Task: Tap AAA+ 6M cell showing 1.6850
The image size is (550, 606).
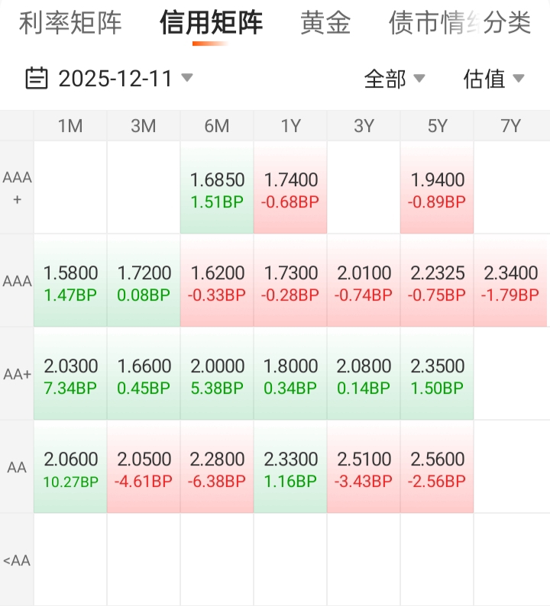Action: pyautogui.click(x=217, y=189)
